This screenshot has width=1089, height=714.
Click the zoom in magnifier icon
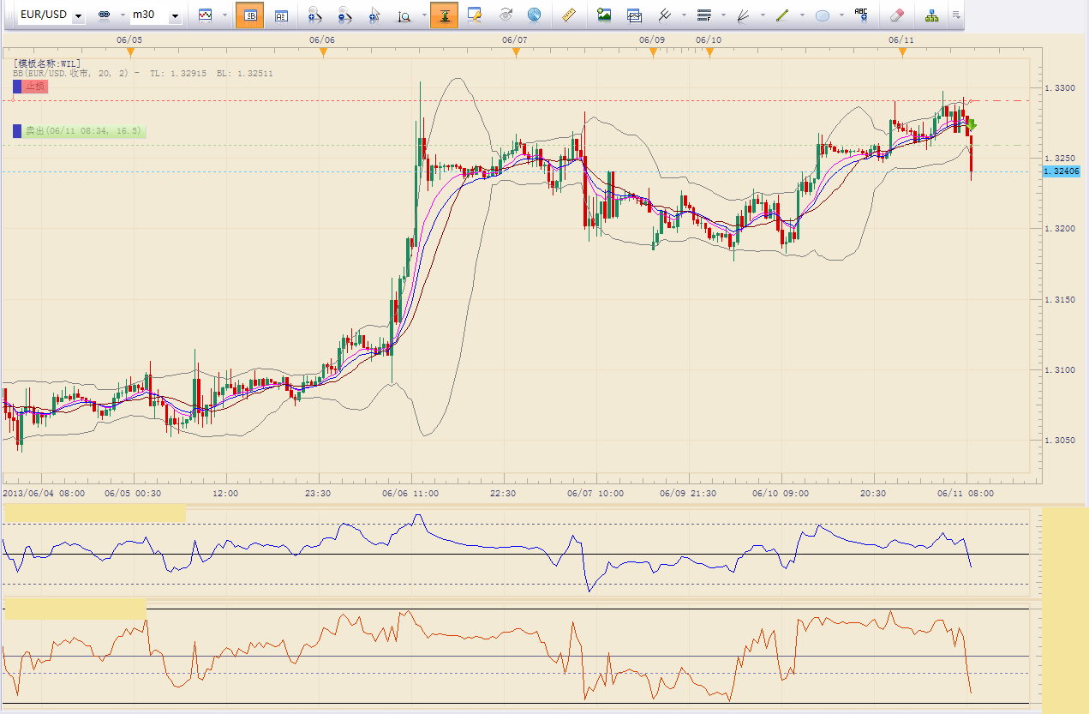point(314,15)
